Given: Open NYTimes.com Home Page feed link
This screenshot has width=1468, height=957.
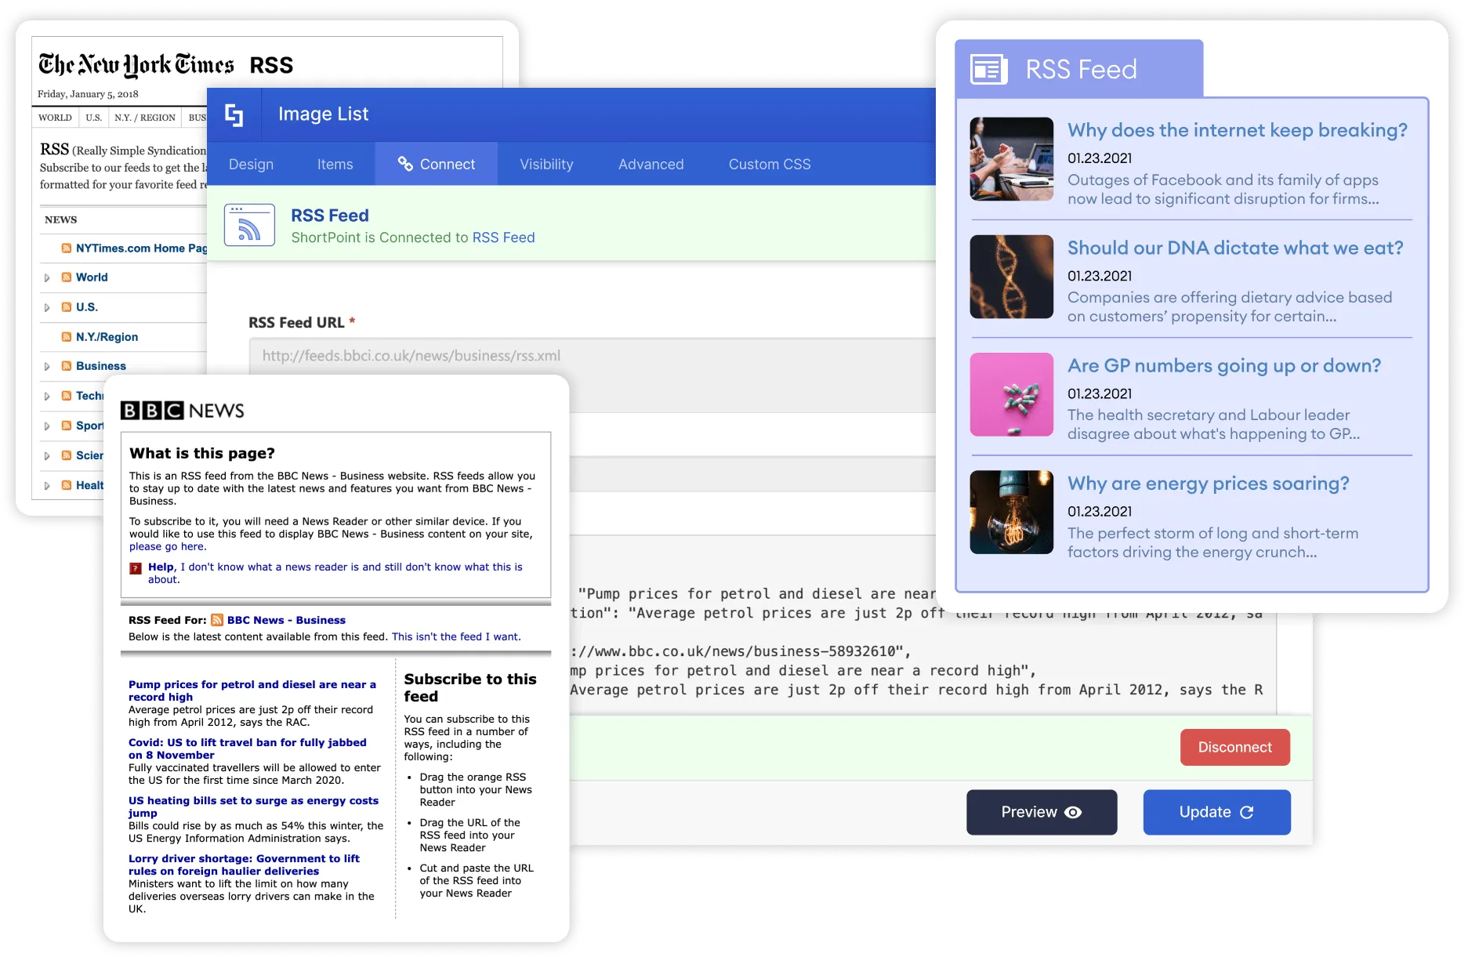Looking at the screenshot, I should point(141,248).
